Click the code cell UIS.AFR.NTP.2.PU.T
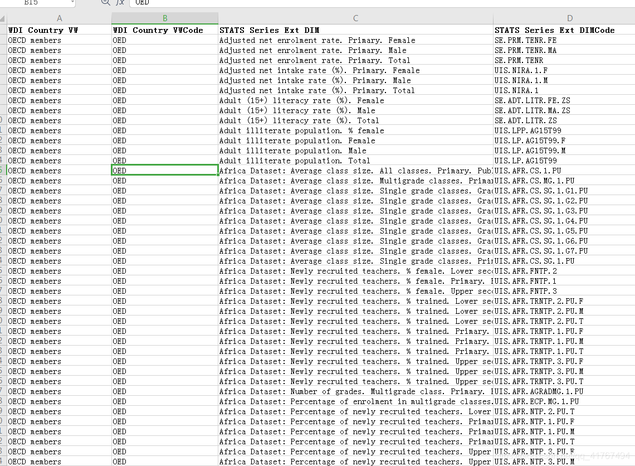The height and width of the screenshot is (466, 635). click(564, 411)
